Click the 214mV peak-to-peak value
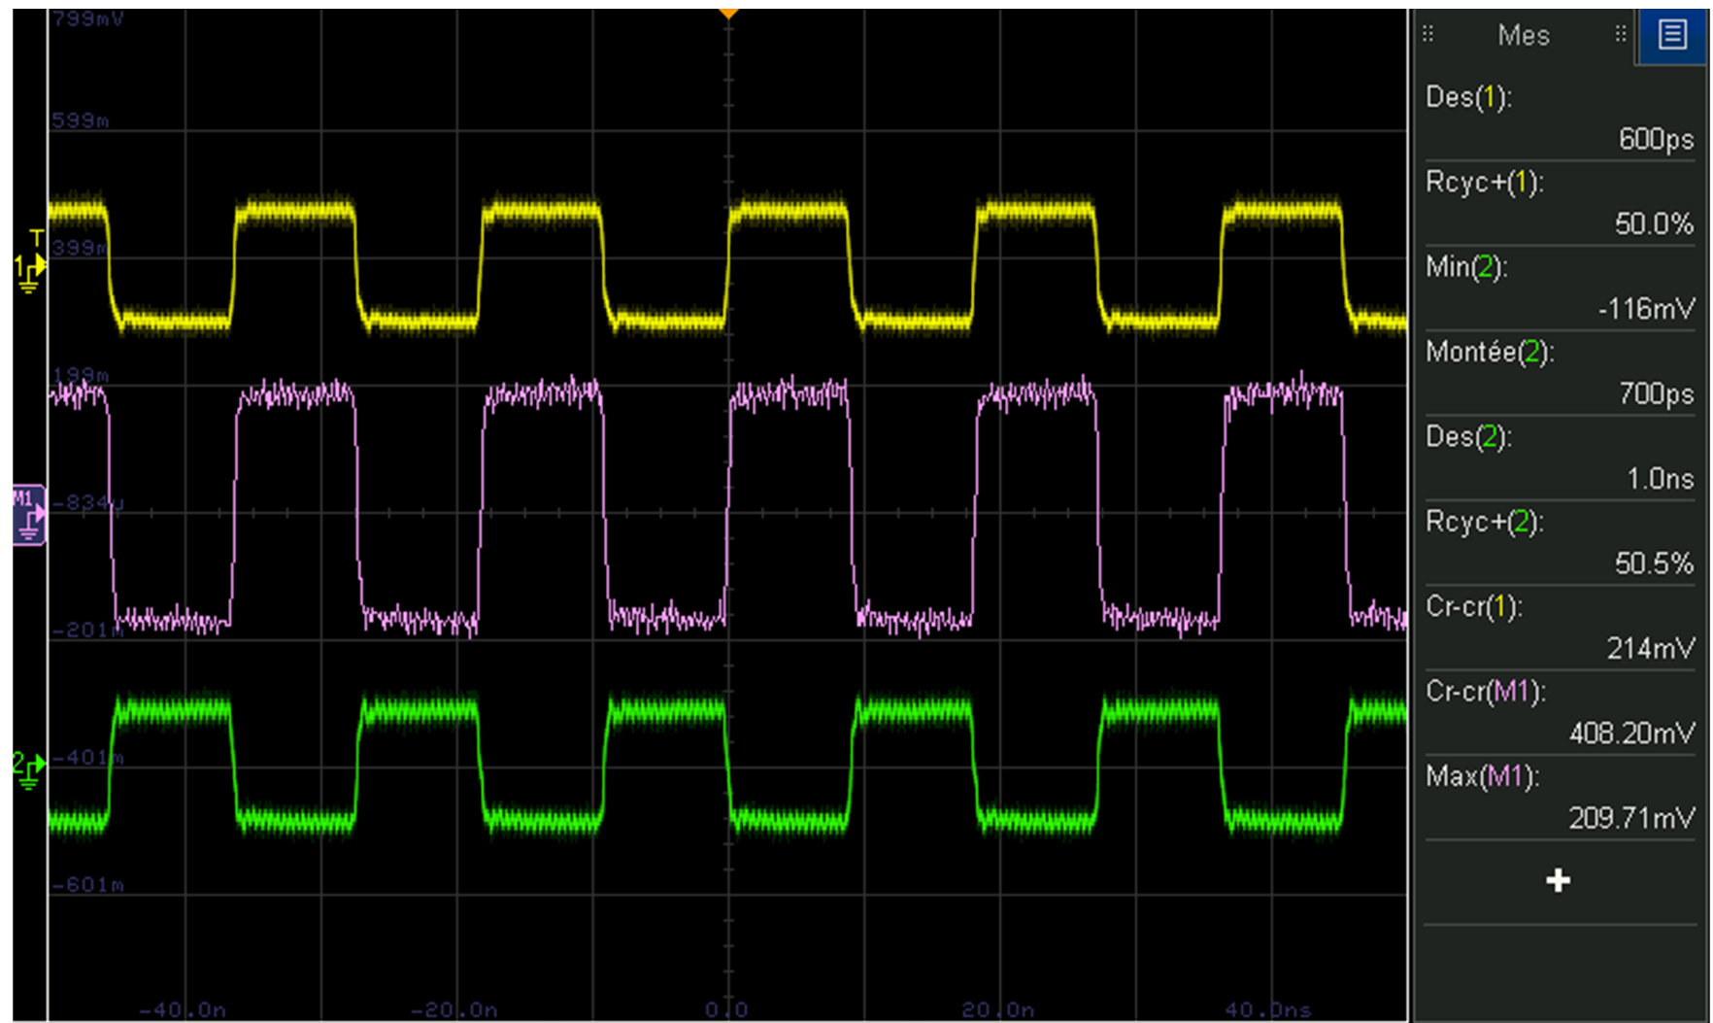The image size is (1713, 1023). 1650,648
